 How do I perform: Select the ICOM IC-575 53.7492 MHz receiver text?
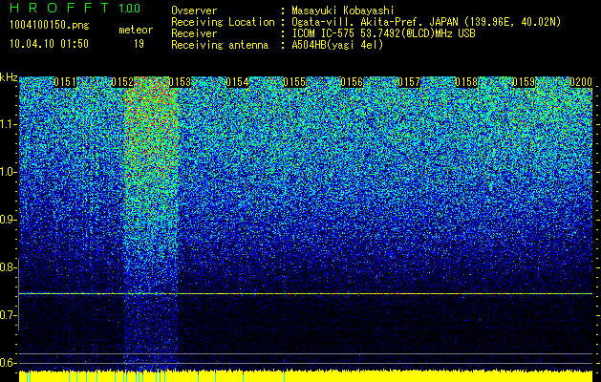point(383,33)
